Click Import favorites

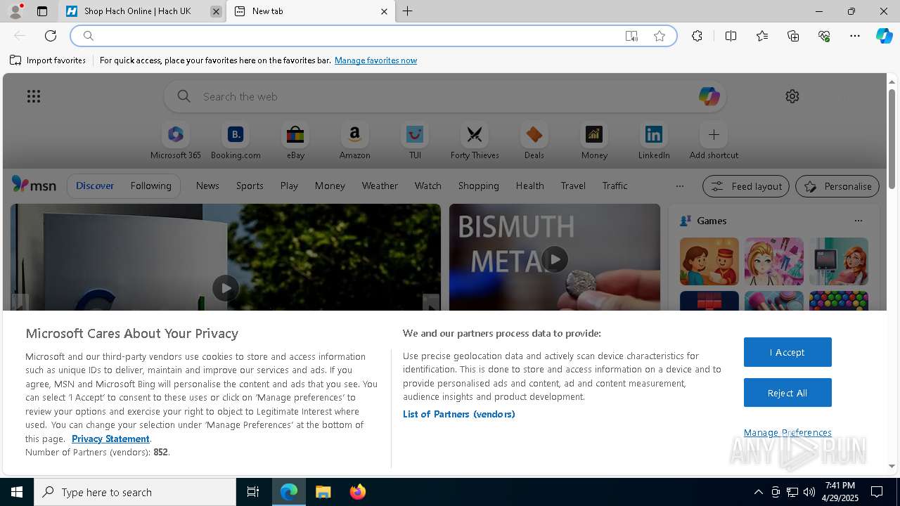point(48,60)
